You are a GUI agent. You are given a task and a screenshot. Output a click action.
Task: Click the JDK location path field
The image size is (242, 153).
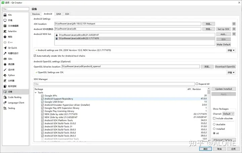128,24
